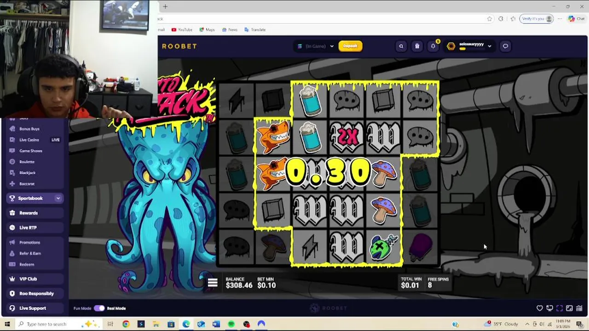Enter fullscreen using purple brackets icon
Viewport: 589px width, 331px height.
[560, 308]
